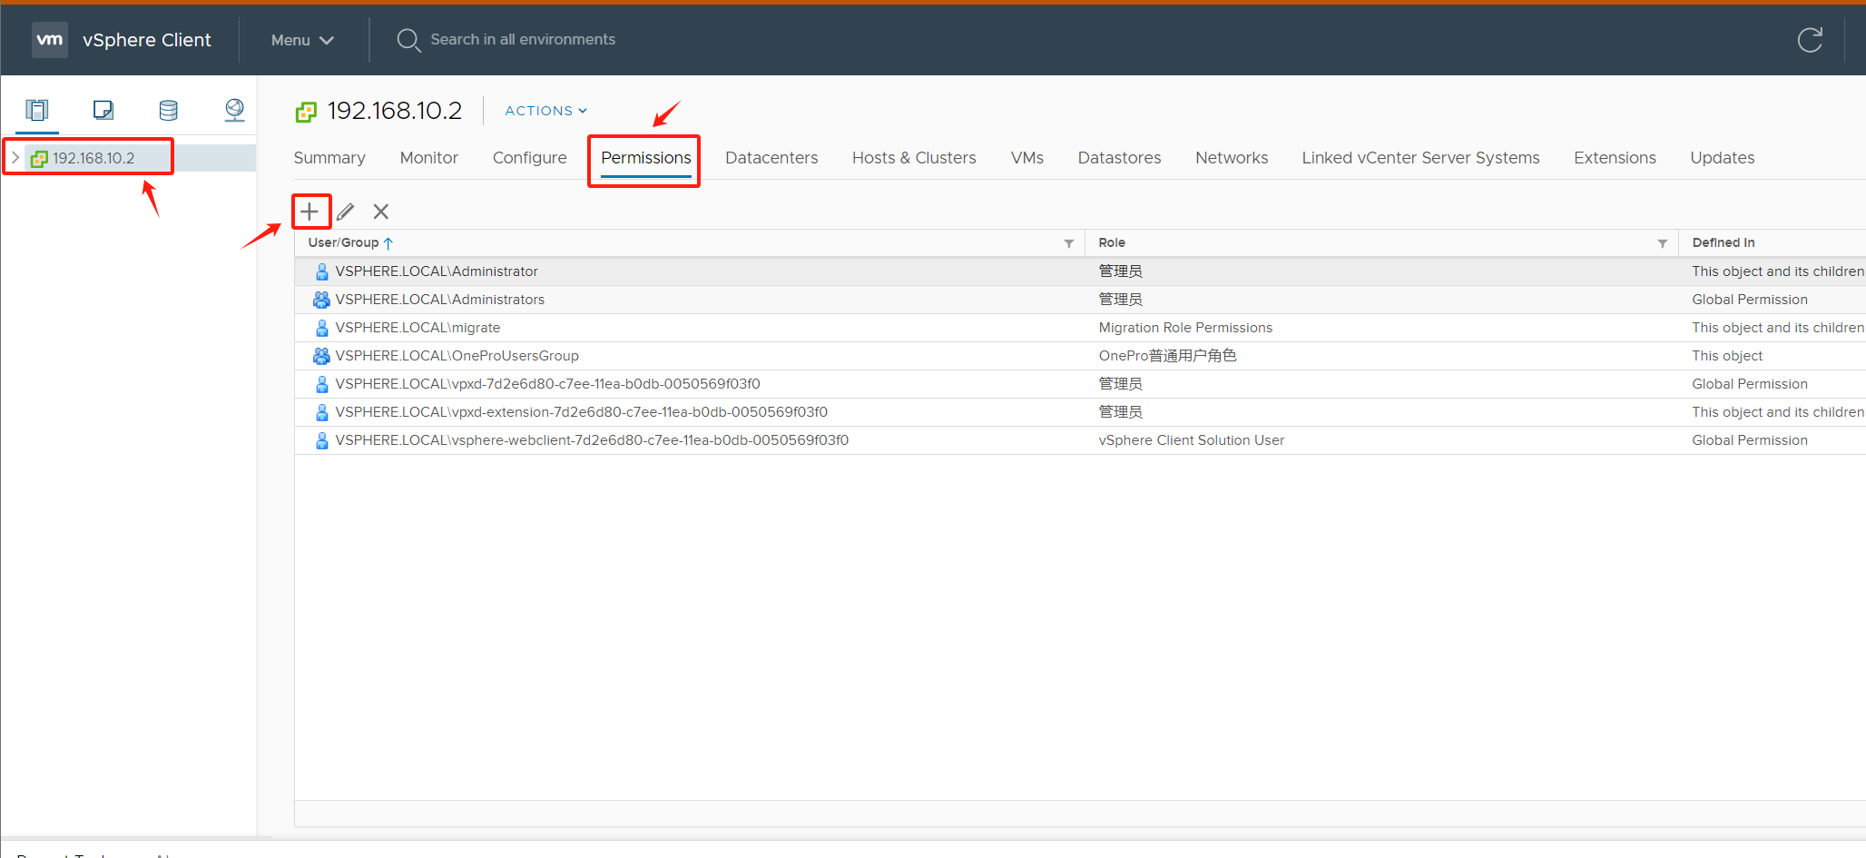Click Defined In cell for the migrate row
This screenshot has height=858, width=1866.
pos(1778,328)
